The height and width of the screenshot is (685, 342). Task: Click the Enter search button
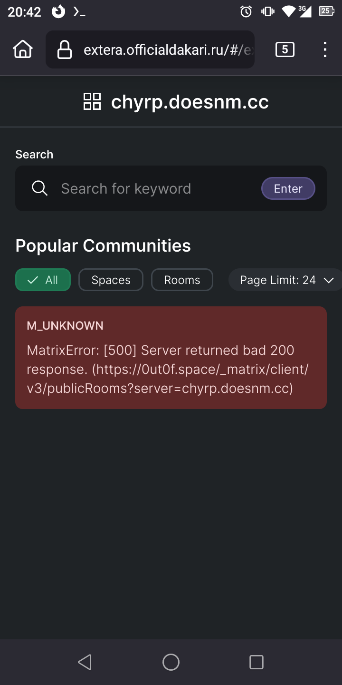click(x=288, y=188)
